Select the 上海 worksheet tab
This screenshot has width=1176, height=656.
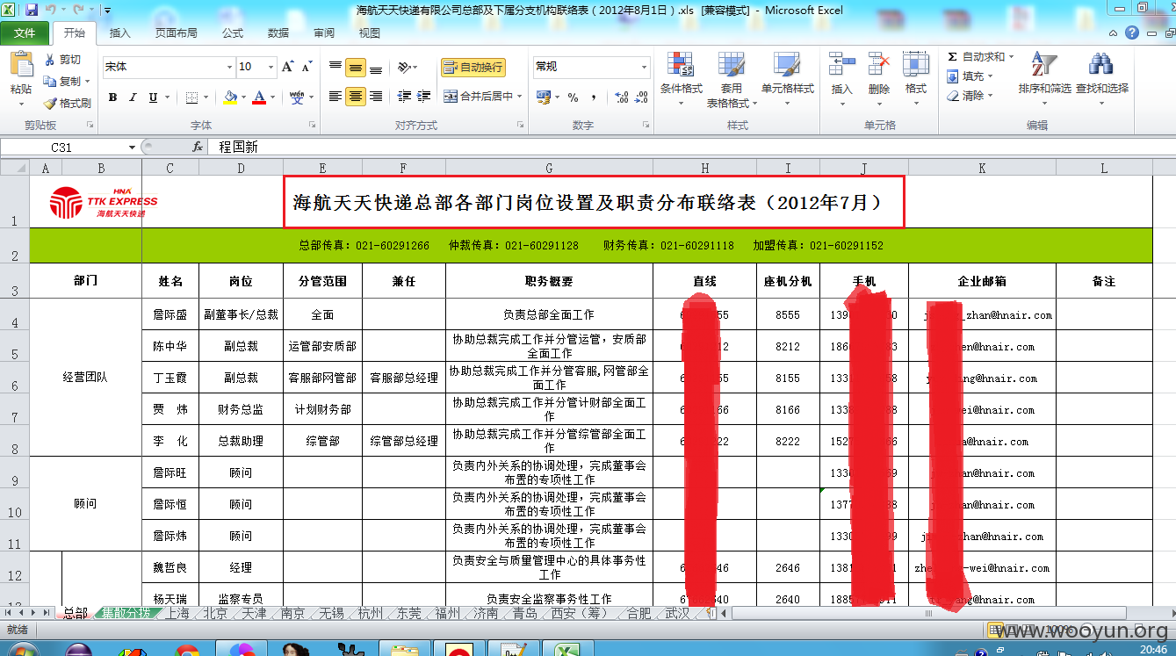click(177, 613)
